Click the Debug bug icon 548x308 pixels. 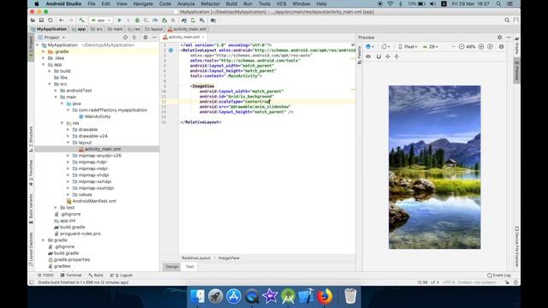[137, 21]
